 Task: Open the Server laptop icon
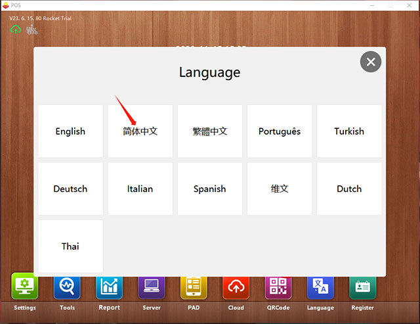[152, 287]
